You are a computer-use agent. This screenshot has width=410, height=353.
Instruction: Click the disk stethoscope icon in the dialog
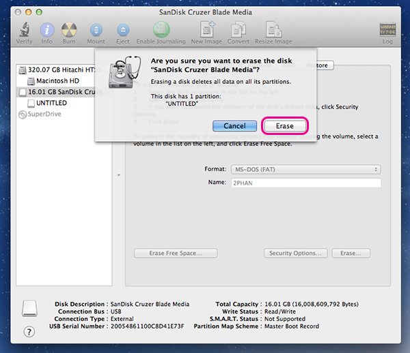point(125,72)
